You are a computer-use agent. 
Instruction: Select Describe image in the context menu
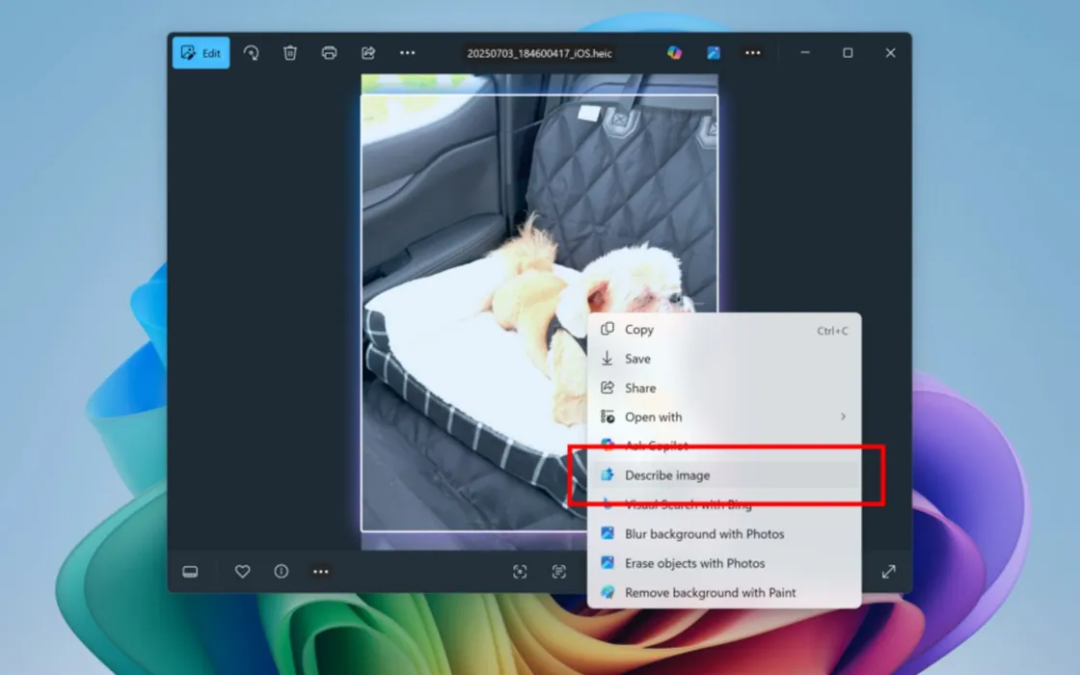[724, 475]
